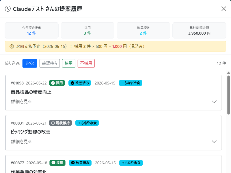Screen dimensions: 231x173
Task: Filter by 確認待ち status
Action: pyautogui.click(x=50, y=63)
